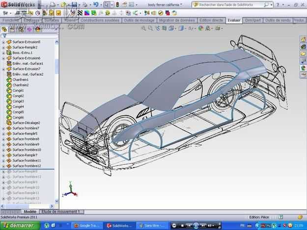The height and width of the screenshot is (230, 307).
Task: Click the Print icon
Action: click(x=85, y=4)
